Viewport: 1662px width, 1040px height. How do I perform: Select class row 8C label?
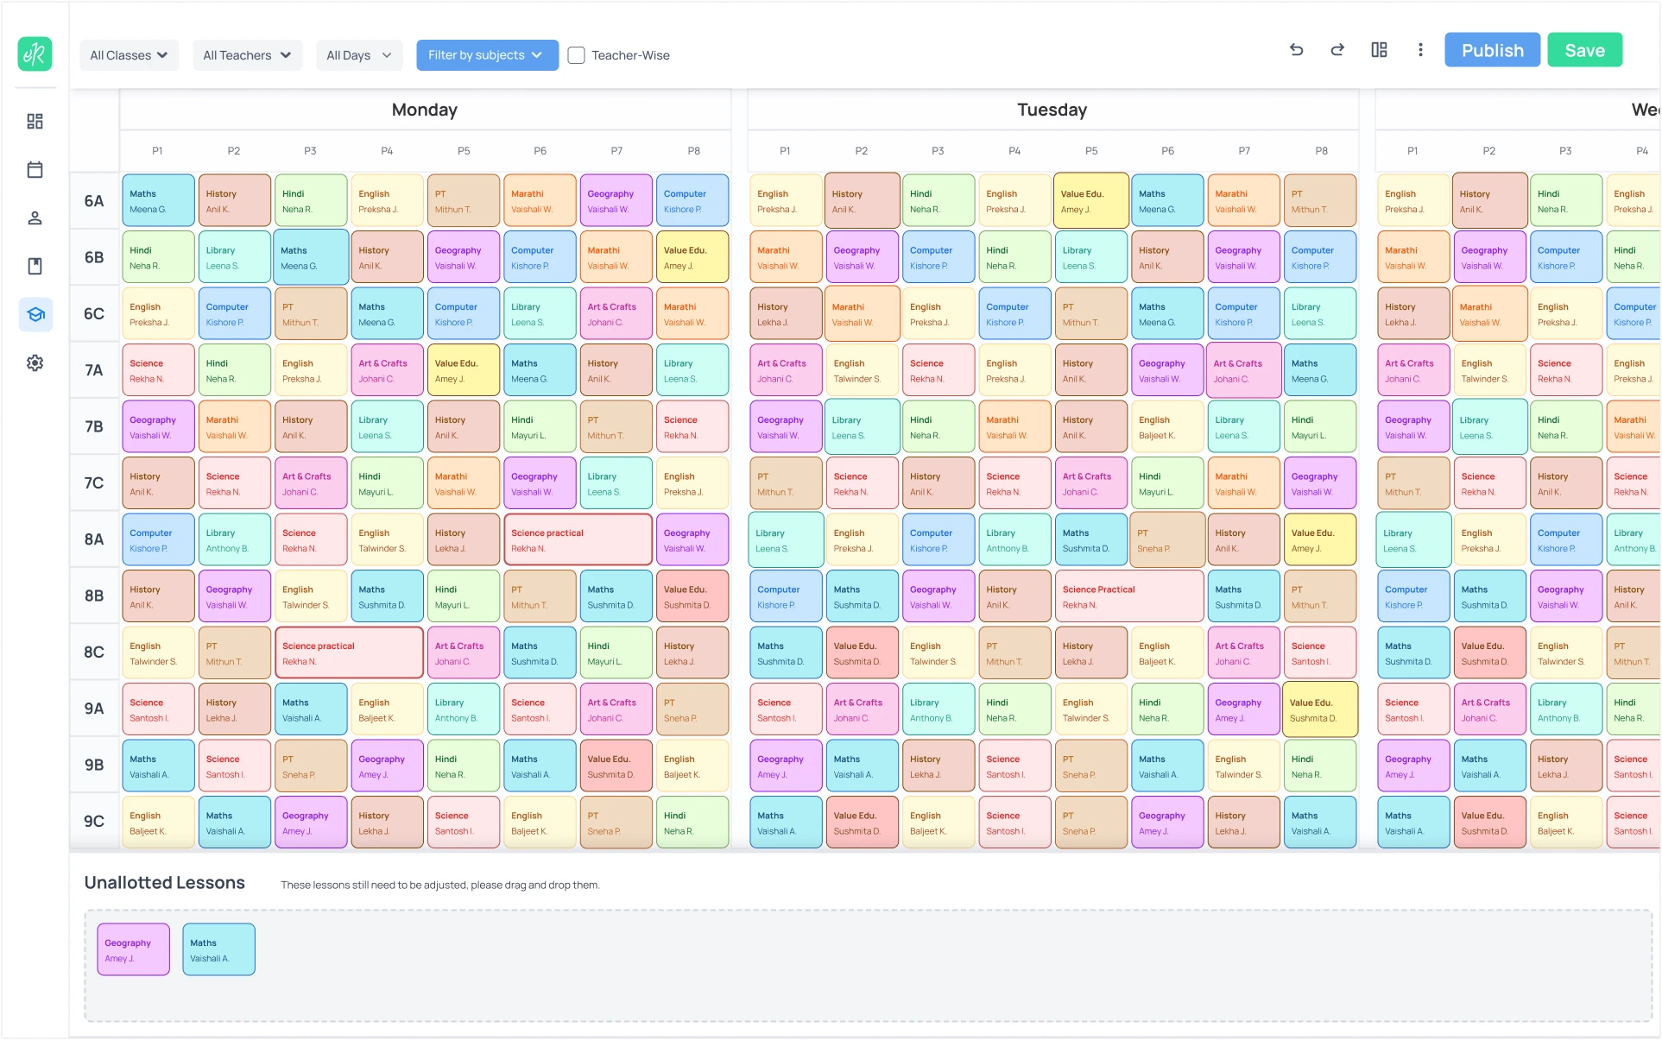(x=94, y=652)
